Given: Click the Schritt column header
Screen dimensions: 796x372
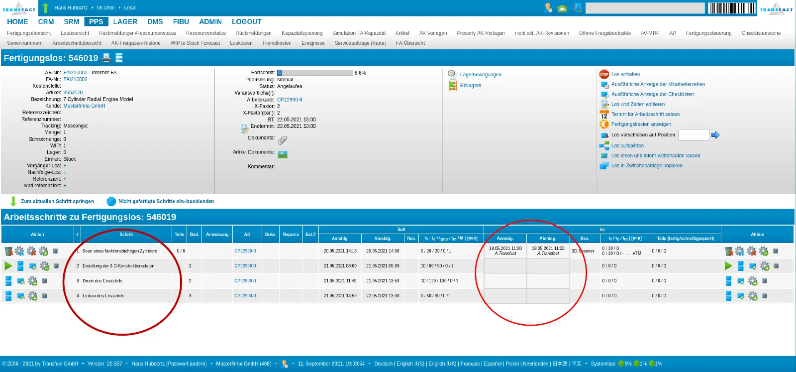Looking at the screenshot, I should [x=126, y=235].
